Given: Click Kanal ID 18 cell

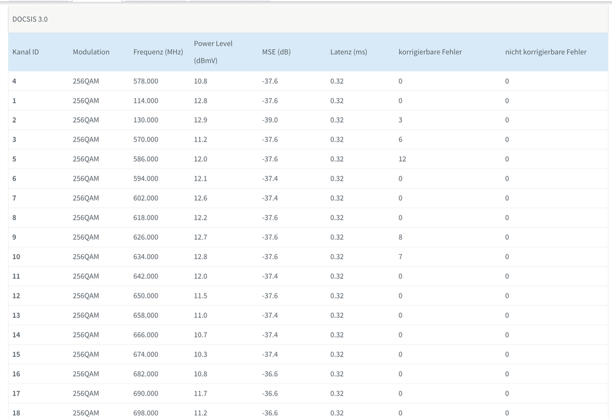Looking at the screenshot, I should click(16, 413).
